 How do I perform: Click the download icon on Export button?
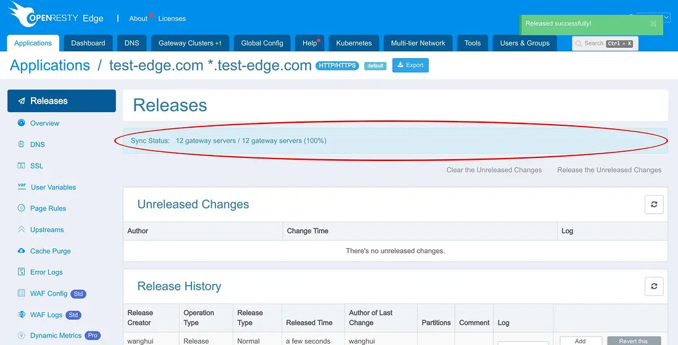pyautogui.click(x=400, y=65)
